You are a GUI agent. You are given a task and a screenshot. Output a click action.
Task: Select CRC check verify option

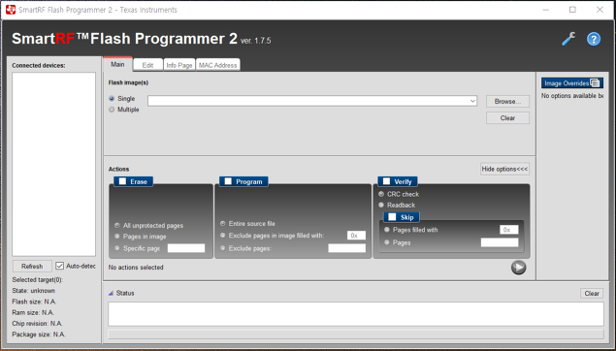pos(381,194)
